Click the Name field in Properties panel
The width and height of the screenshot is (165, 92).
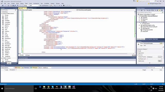(x=151, y=43)
